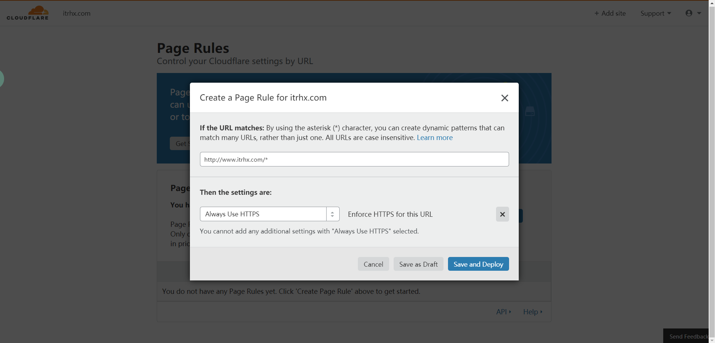This screenshot has height=343, width=715.
Task: Remove the Always Use HTTPS setting
Action: 502,214
